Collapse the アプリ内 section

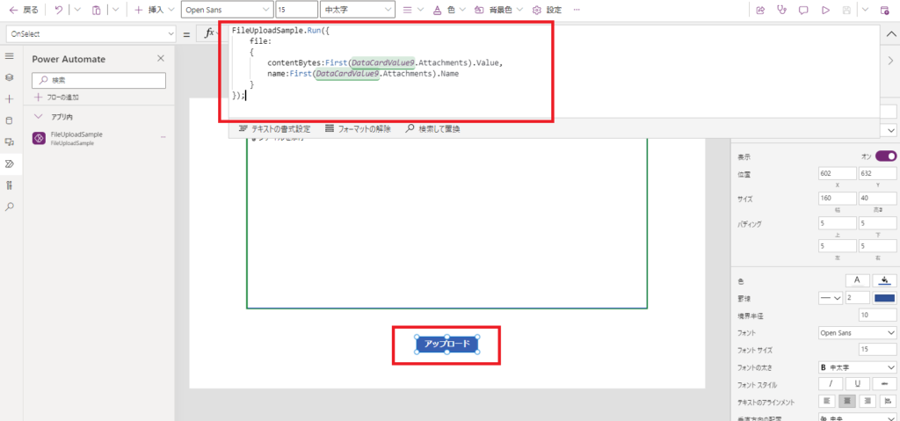pos(39,117)
